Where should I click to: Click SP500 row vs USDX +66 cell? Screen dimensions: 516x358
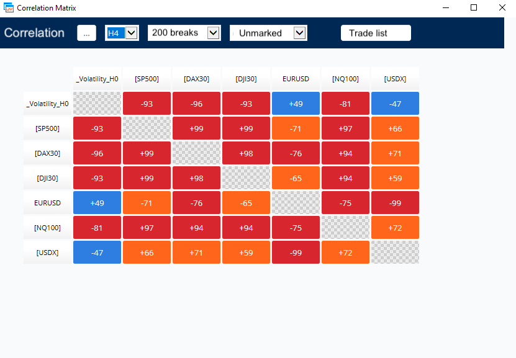(395, 128)
